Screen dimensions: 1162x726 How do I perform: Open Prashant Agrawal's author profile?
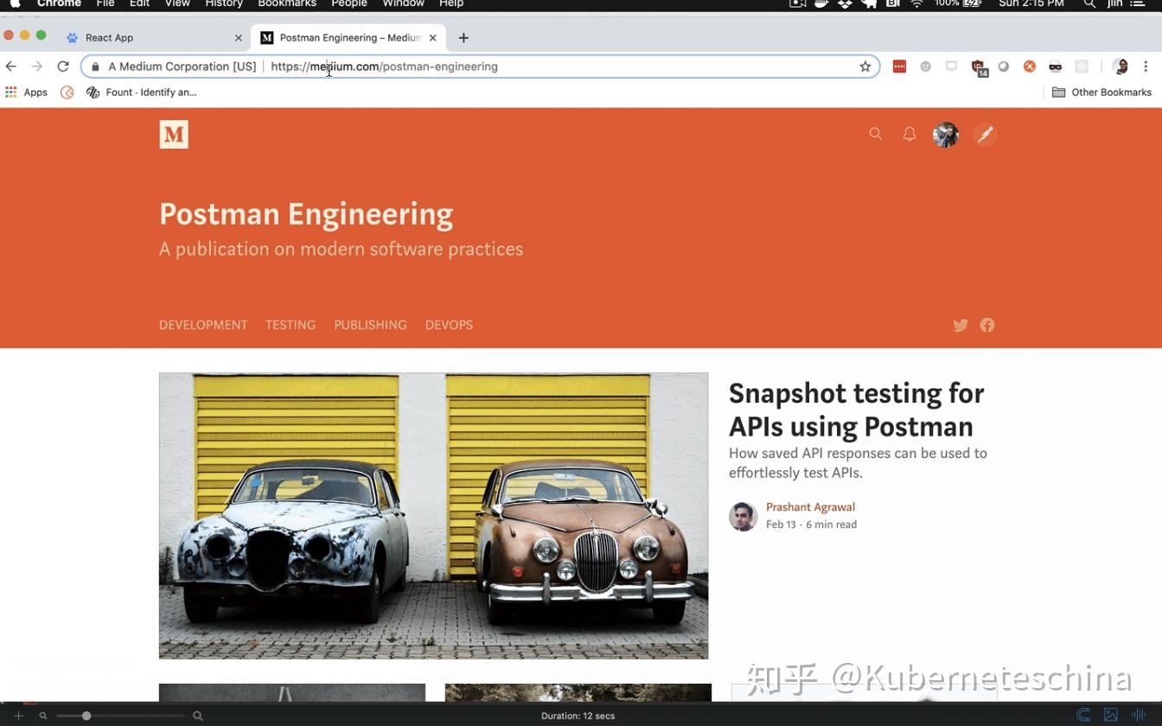(810, 507)
